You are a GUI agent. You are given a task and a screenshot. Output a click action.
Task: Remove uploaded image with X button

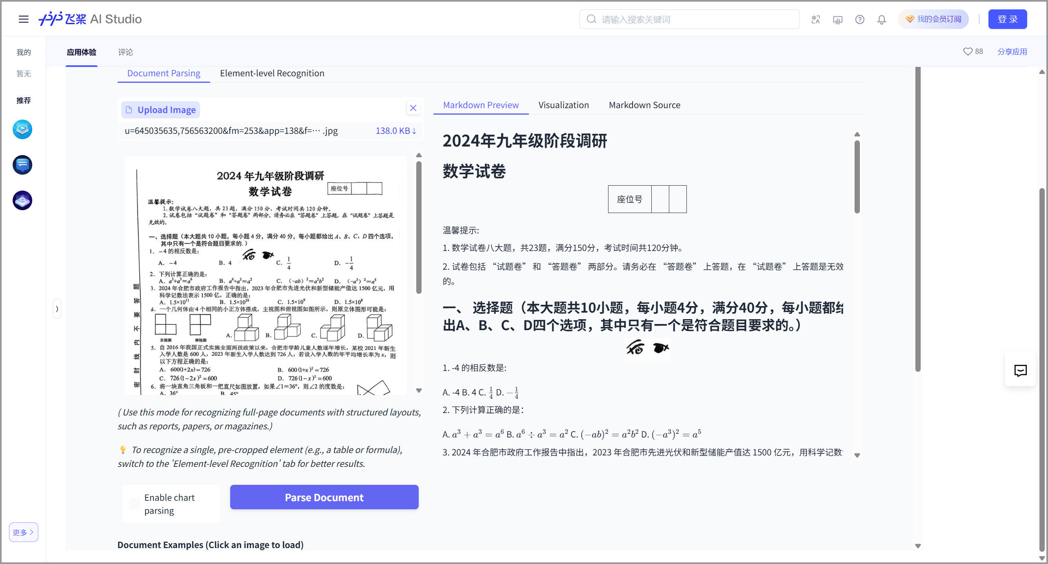413,108
